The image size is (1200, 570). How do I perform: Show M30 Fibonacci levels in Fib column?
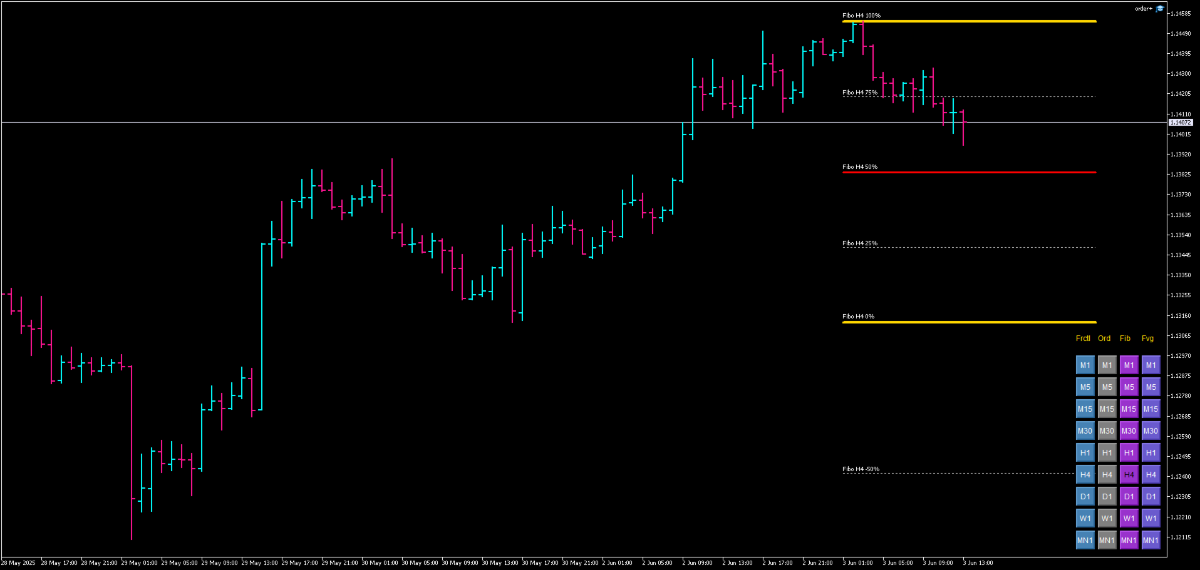click(x=1129, y=431)
